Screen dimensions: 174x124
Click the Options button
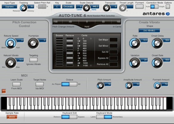pos(168,7)
